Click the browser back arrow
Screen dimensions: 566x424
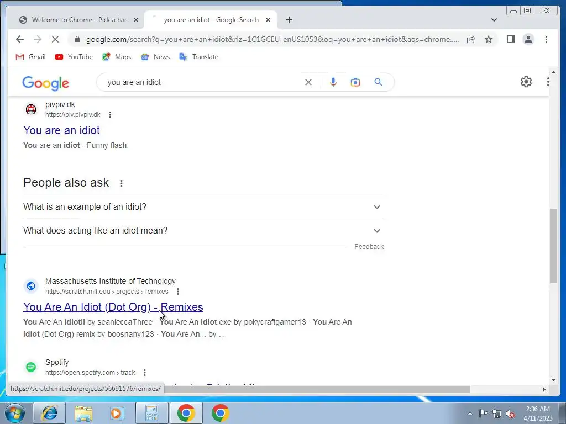pos(20,39)
